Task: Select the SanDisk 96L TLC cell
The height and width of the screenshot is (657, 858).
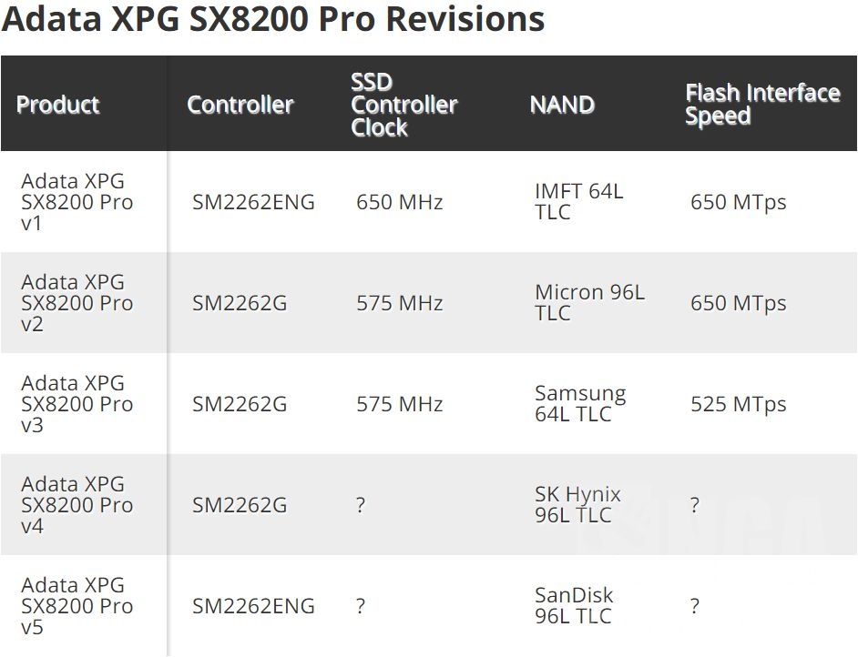Action: (x=574, y=606)
